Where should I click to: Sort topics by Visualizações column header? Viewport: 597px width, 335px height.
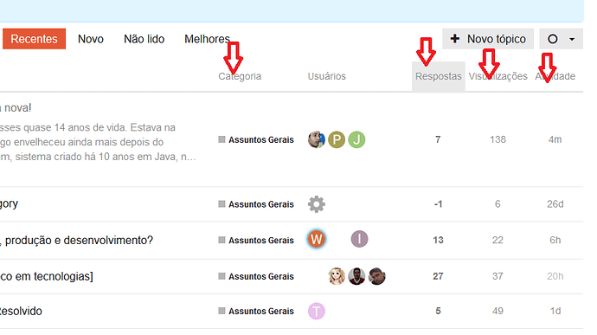click(x=497, y=76)
